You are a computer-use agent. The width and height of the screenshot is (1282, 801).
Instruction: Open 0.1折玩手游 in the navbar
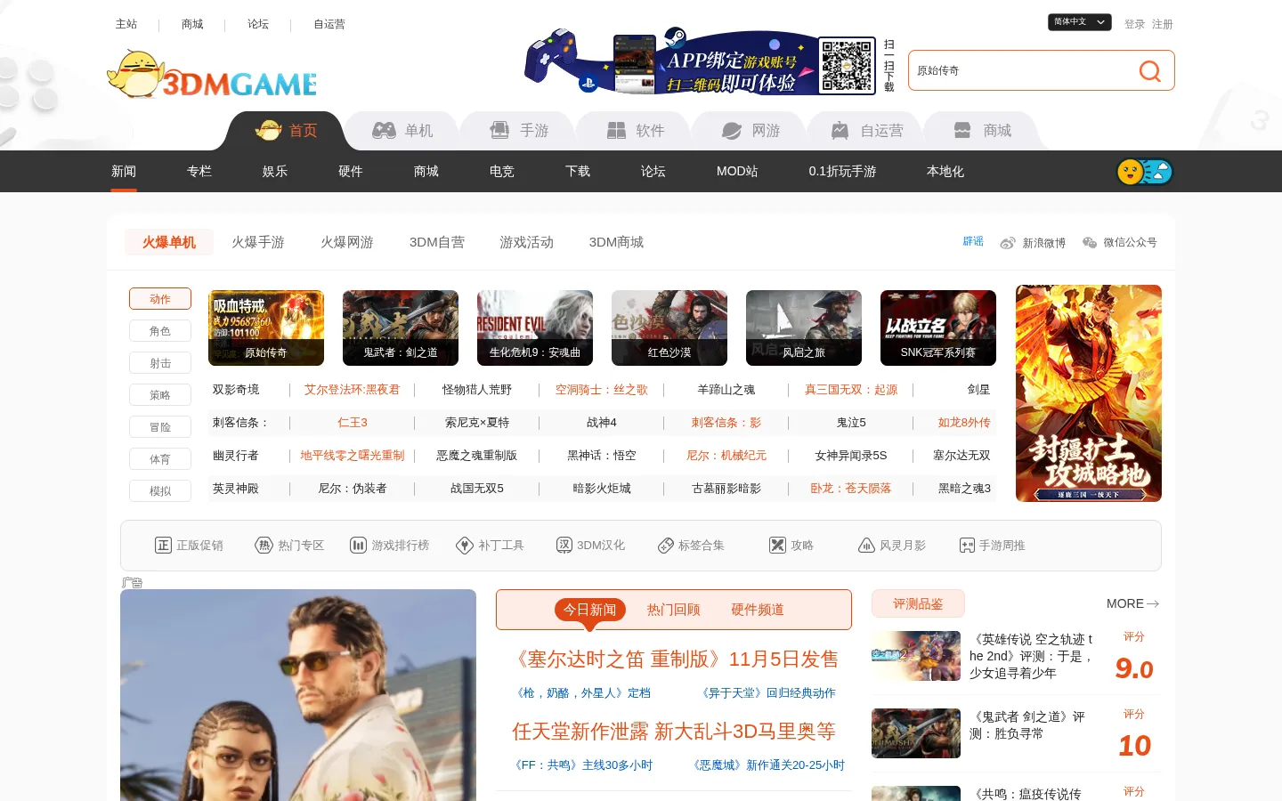click(842, 172)
